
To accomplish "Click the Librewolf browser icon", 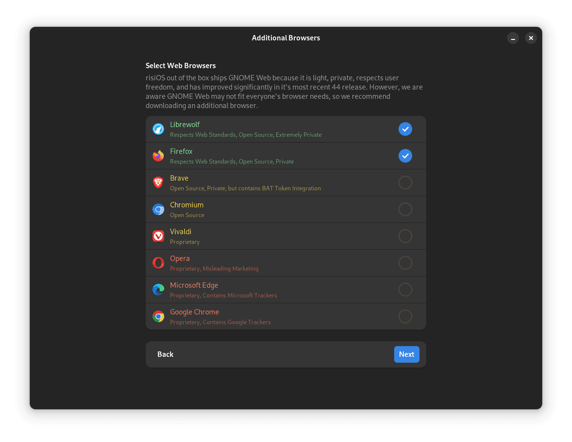I will 158,129.
